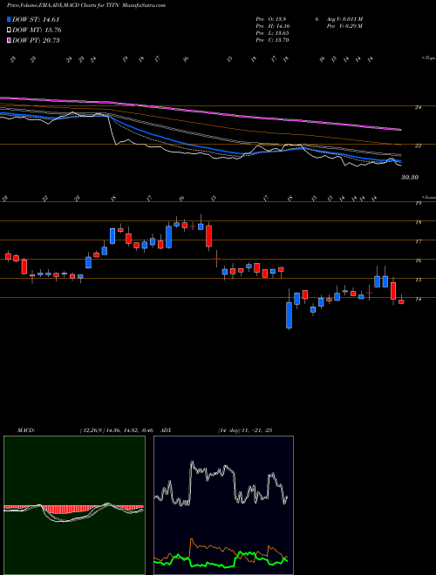This screenshot has width=436, height=575.
Task: Click the 'Pre H: 14.16' value
Action: [x=274, y=26]
